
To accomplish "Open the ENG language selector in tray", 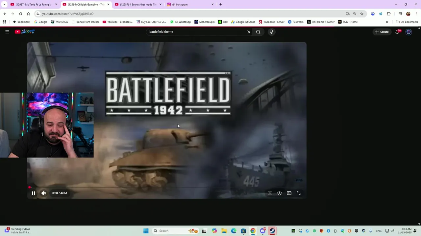I will pyautogui.click(x=379, y=231).
